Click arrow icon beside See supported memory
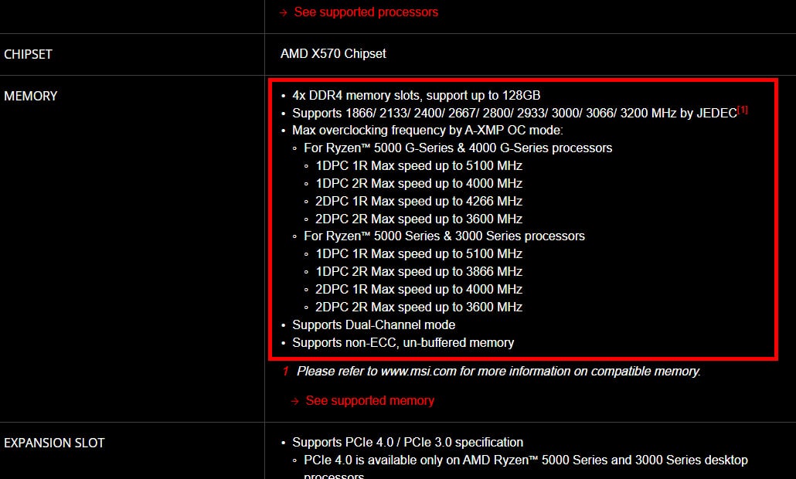This screenshot has width=796, height=479. (x=295, y=402)
